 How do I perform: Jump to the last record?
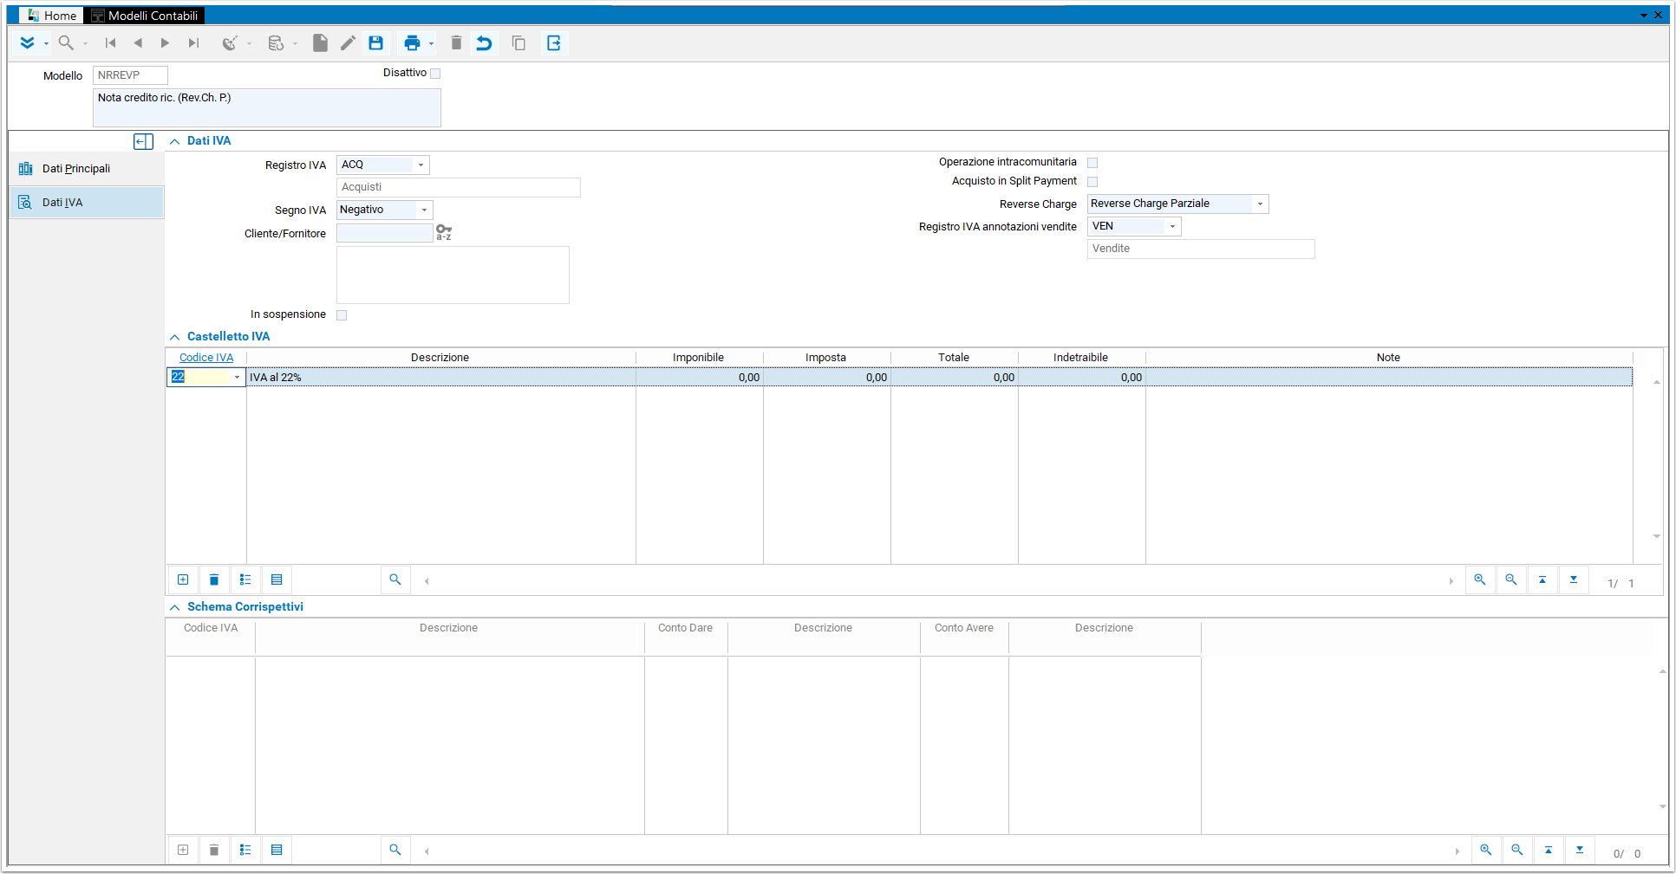(193, 43)
